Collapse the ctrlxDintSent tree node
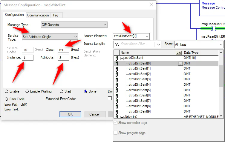The image size is (225, 143). coord(122,58)
